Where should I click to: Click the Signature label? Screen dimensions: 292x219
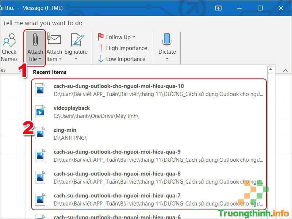76,51
